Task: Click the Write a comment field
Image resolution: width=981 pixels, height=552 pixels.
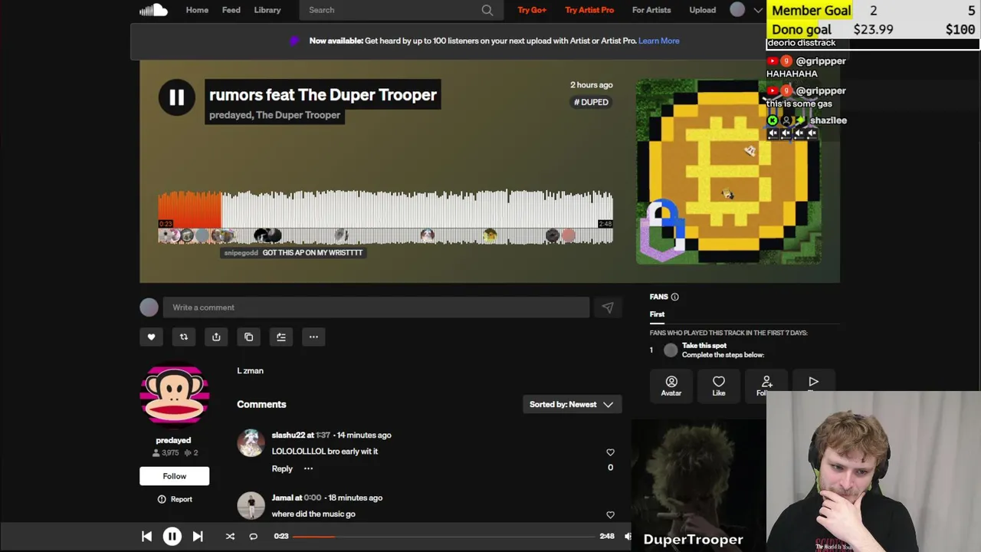Action: click(x=376, y=307)
